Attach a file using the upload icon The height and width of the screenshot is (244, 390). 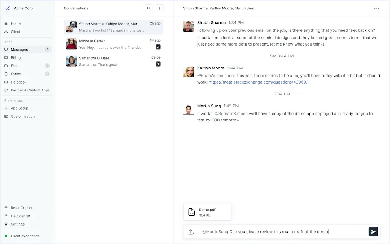pos(191,231)
